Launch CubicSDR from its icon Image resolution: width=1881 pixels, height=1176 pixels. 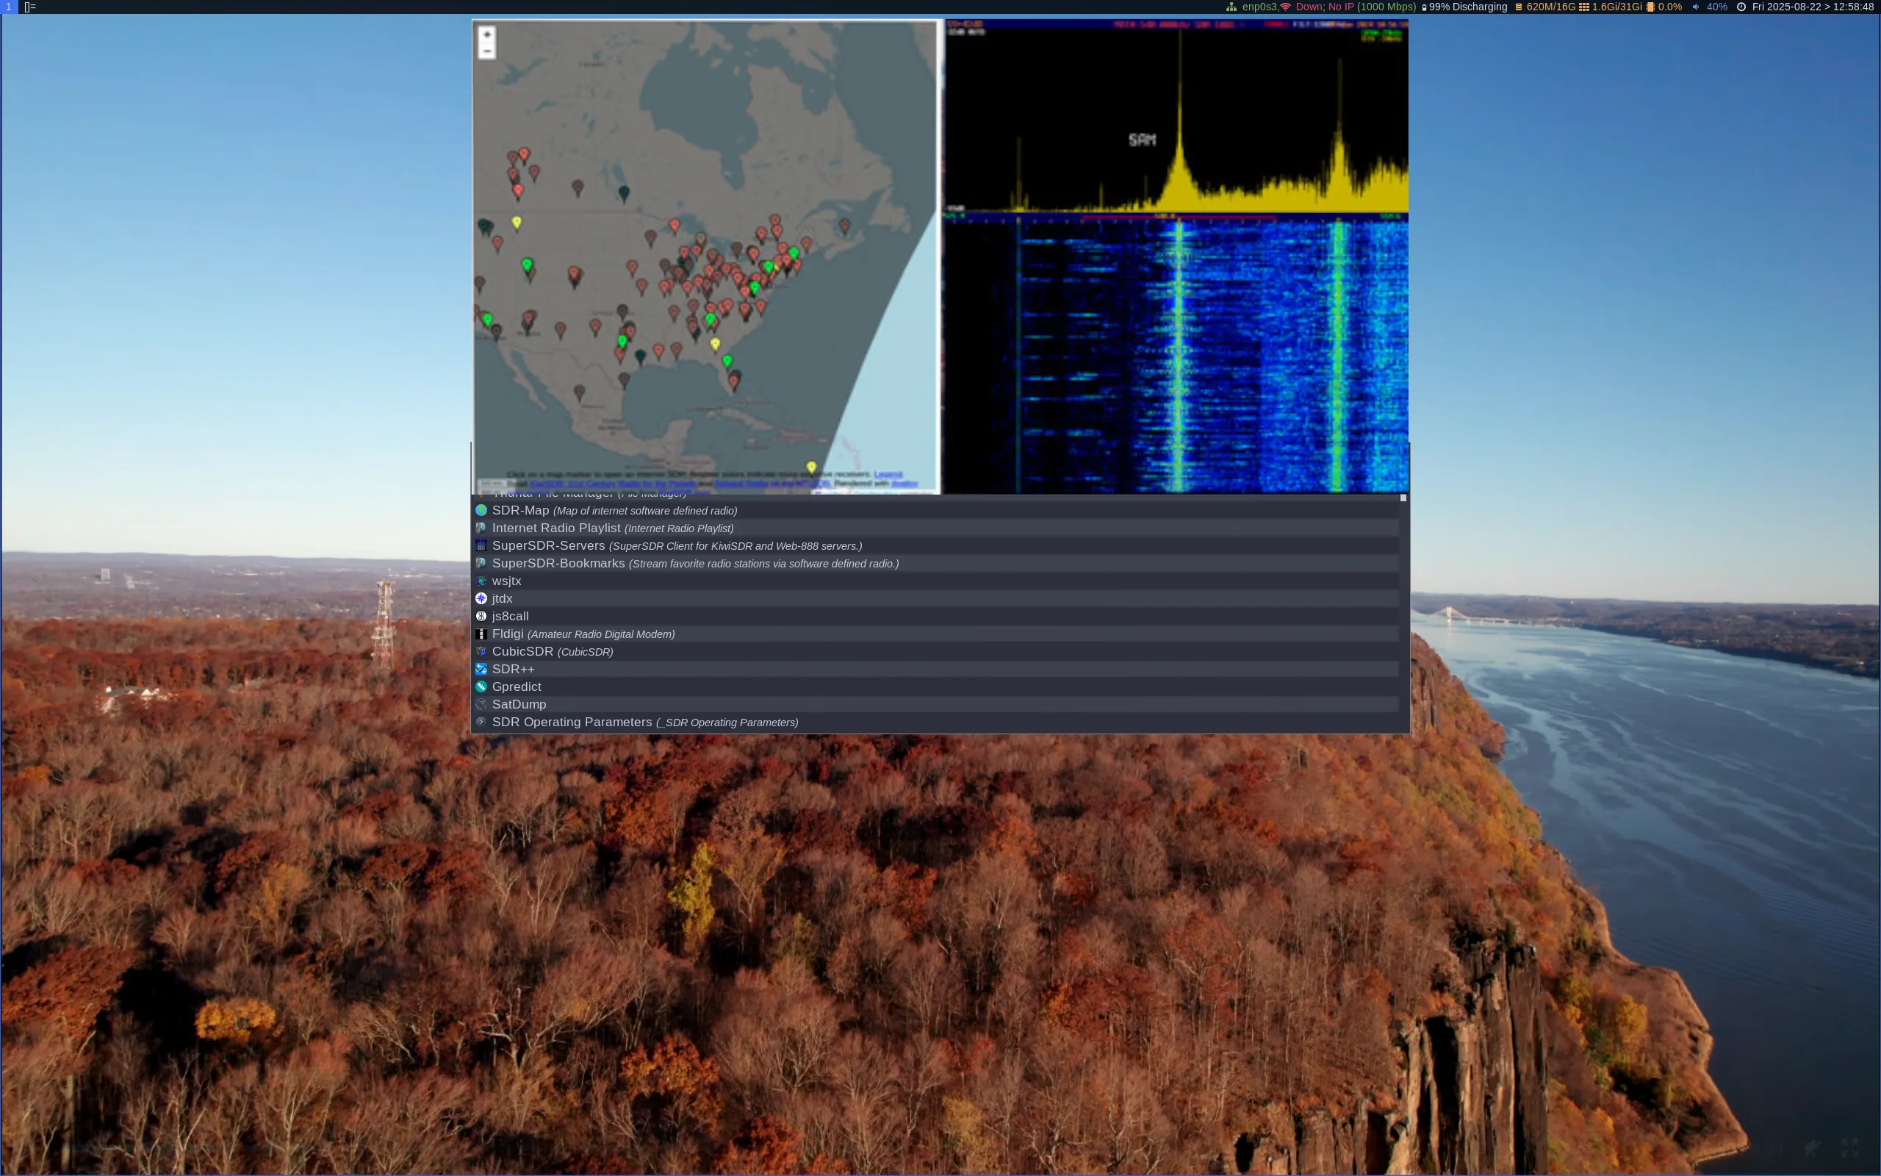[x=483, y=651]
